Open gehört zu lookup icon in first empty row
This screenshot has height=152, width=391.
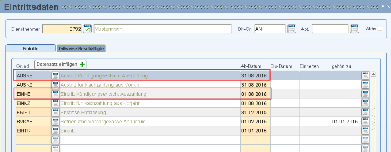[x=365, y=140]
